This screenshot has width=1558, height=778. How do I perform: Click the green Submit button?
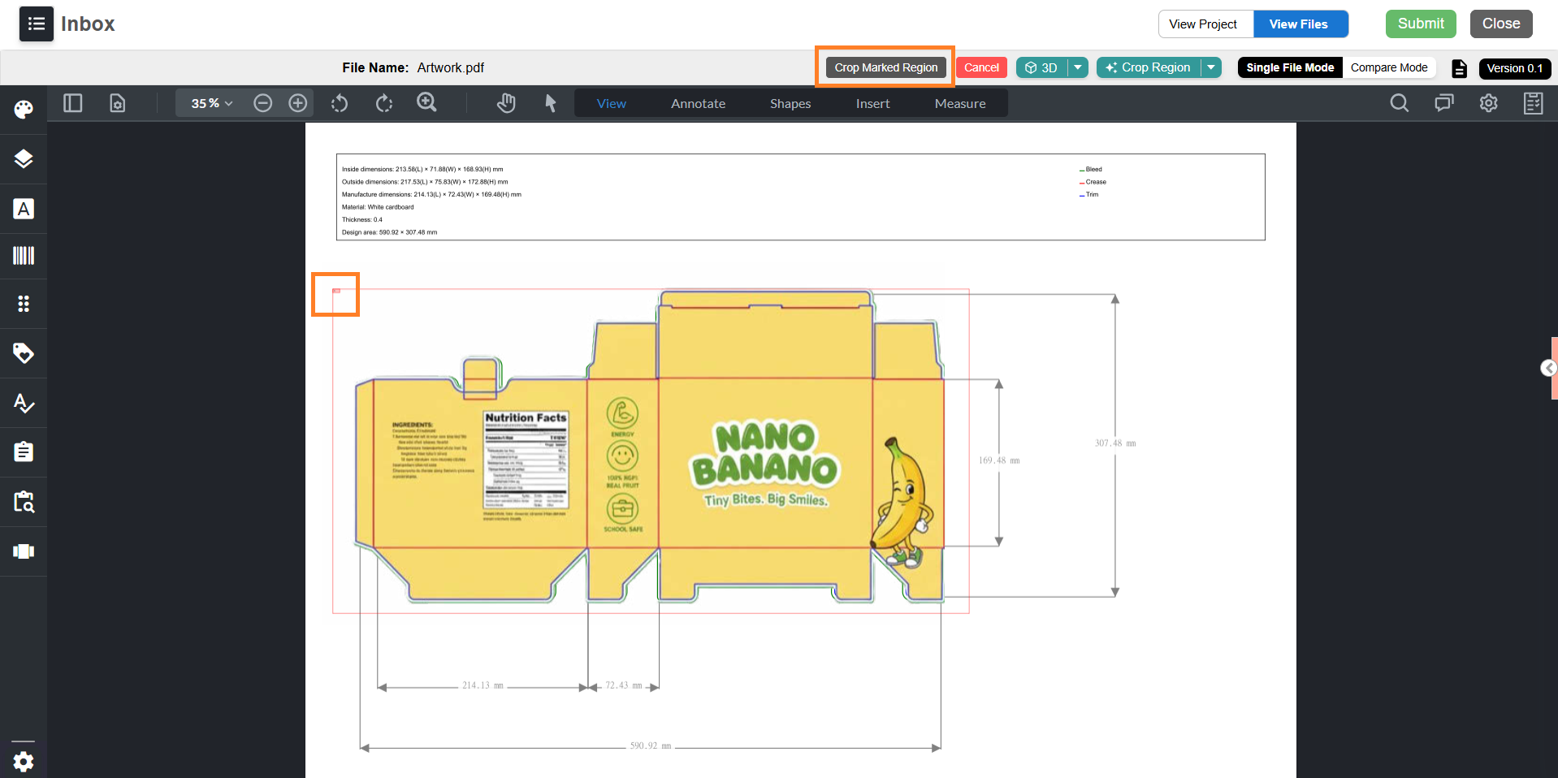pos(1421,24)
